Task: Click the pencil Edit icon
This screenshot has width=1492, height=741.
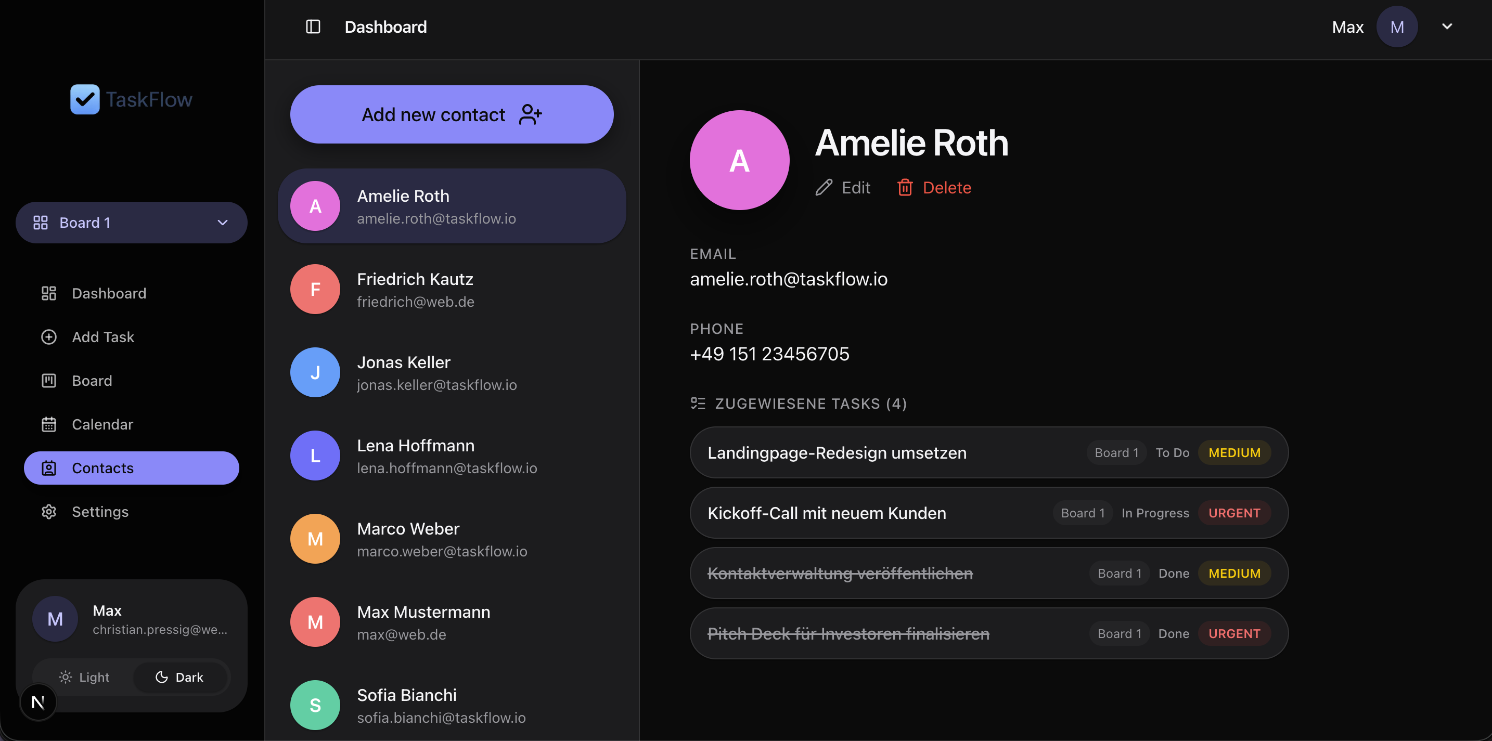Action: (x=824, y=188)
